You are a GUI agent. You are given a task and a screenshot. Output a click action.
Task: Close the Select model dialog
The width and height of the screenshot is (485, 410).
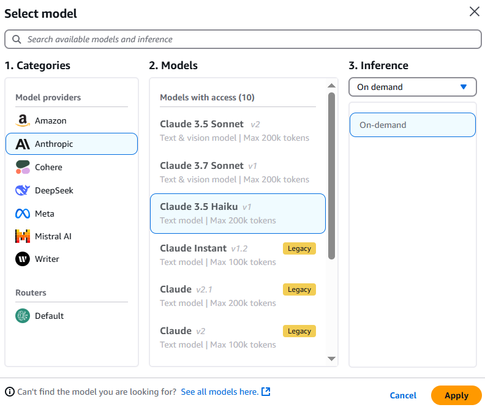[474, 12]
